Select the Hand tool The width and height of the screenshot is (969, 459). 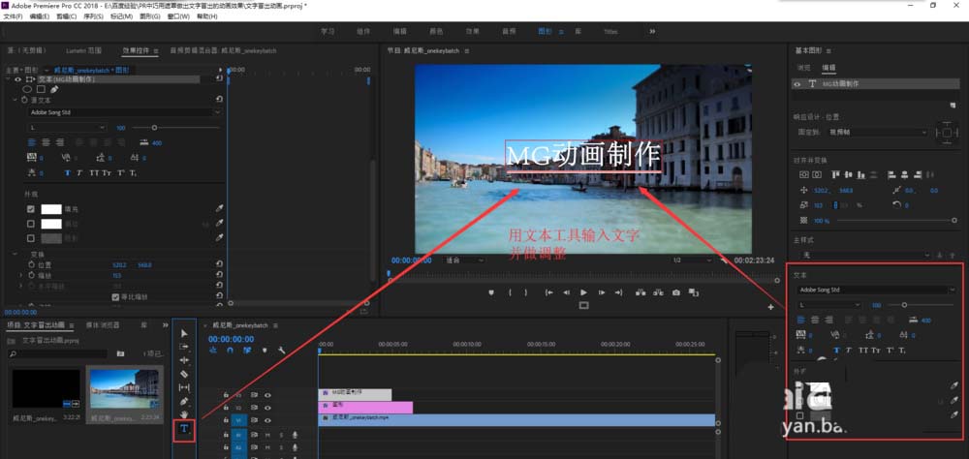(x=184, y=414)
